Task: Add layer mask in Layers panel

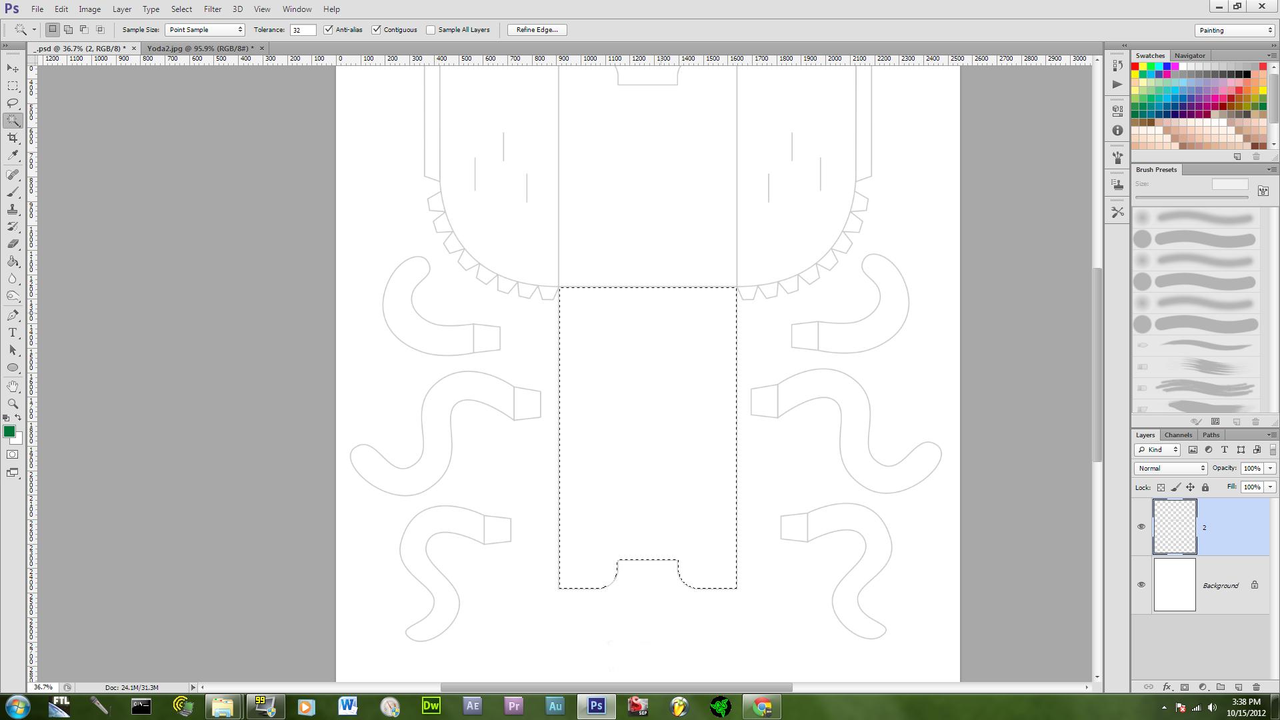Action: tap(1185, 687)
